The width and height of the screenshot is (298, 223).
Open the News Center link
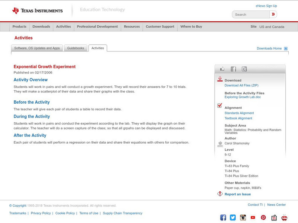[x=276, y=205]
